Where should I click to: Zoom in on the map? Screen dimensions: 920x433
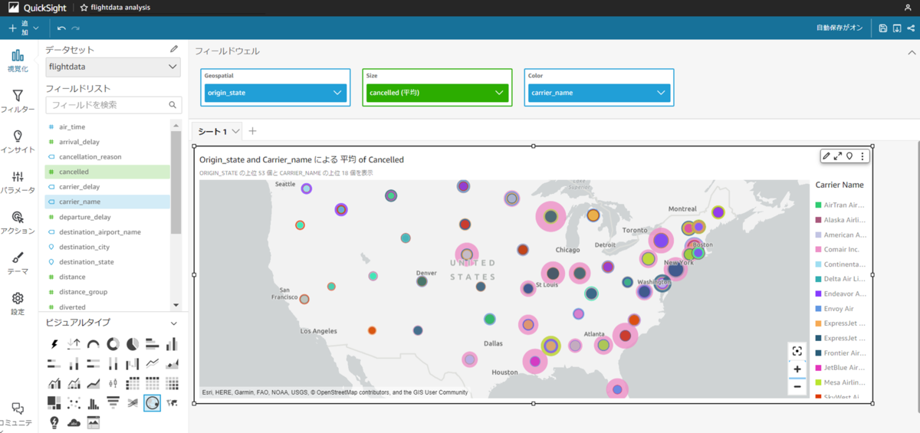pos(797,369)
